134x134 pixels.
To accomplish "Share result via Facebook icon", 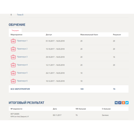I will tap(120, 103).
